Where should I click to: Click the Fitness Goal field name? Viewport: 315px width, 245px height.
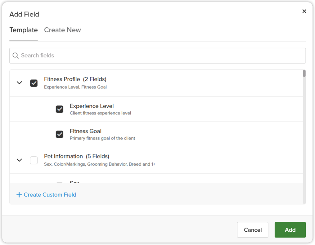click(86, 131)
